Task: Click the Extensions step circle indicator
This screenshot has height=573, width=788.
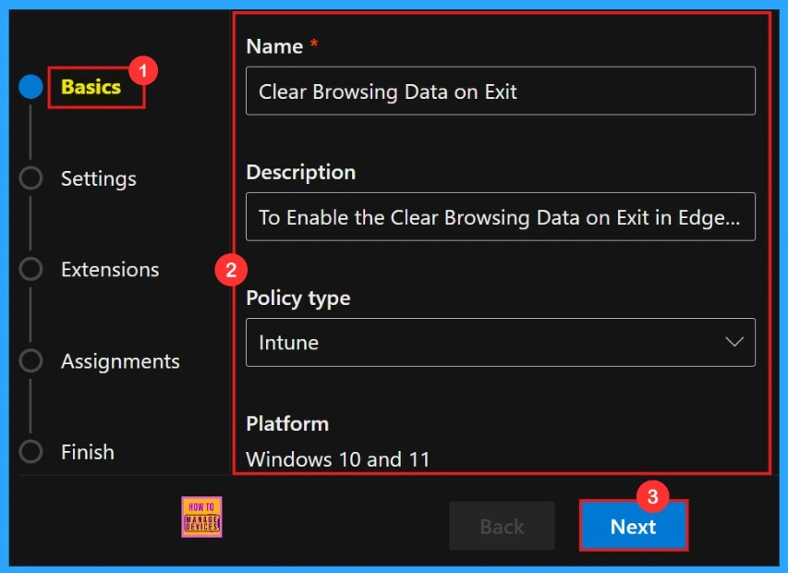Action: [x=30, y=269]
